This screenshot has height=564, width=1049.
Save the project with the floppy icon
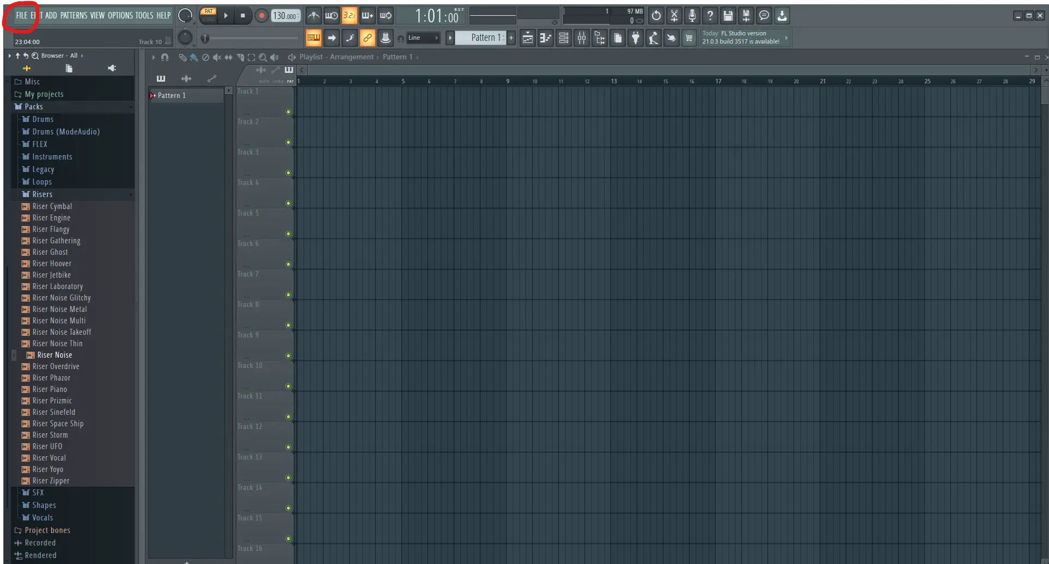(x=728, y=16)
